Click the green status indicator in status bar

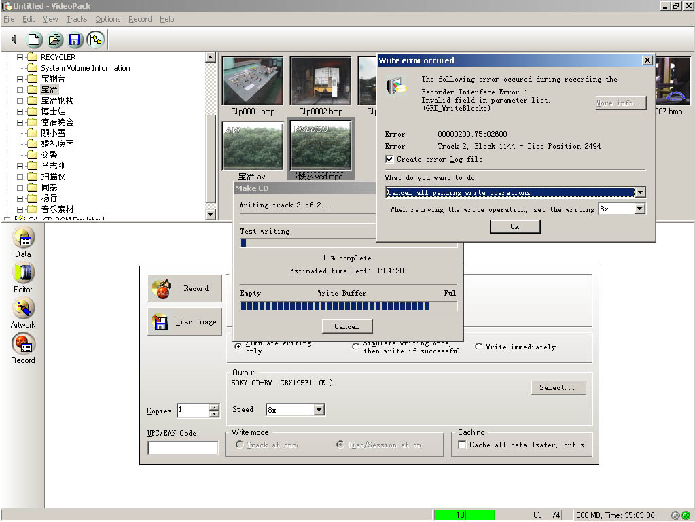685,515
